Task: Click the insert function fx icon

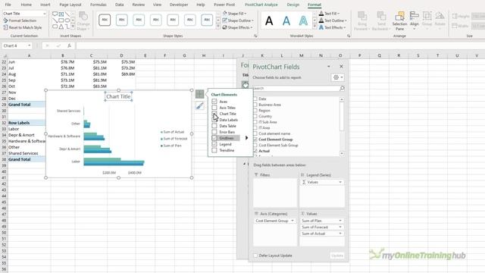Action: (x=69, y=45)
